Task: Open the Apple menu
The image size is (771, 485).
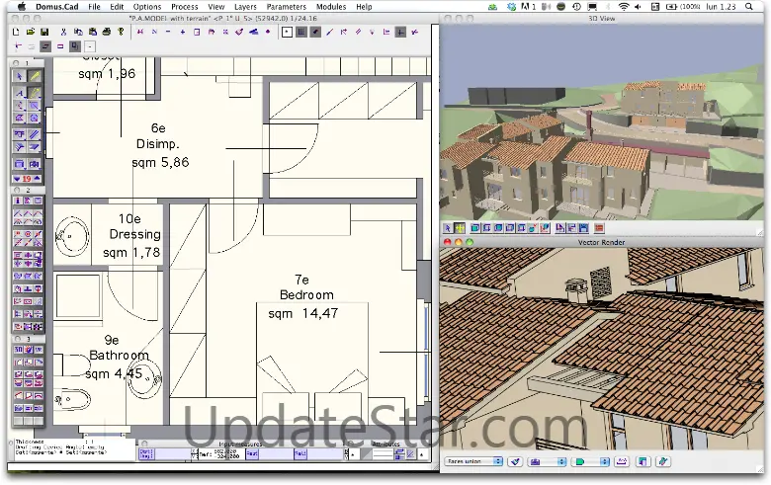Action: tap(21, 6)
